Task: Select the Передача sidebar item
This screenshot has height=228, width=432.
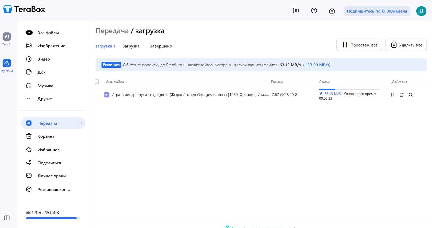Action: 53,123
